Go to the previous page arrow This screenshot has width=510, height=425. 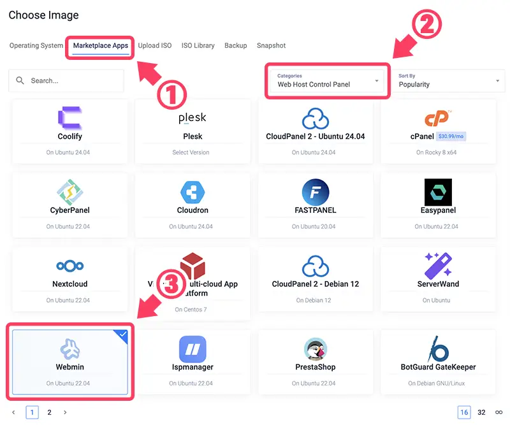pyautogui.click(x=13, y=412)
